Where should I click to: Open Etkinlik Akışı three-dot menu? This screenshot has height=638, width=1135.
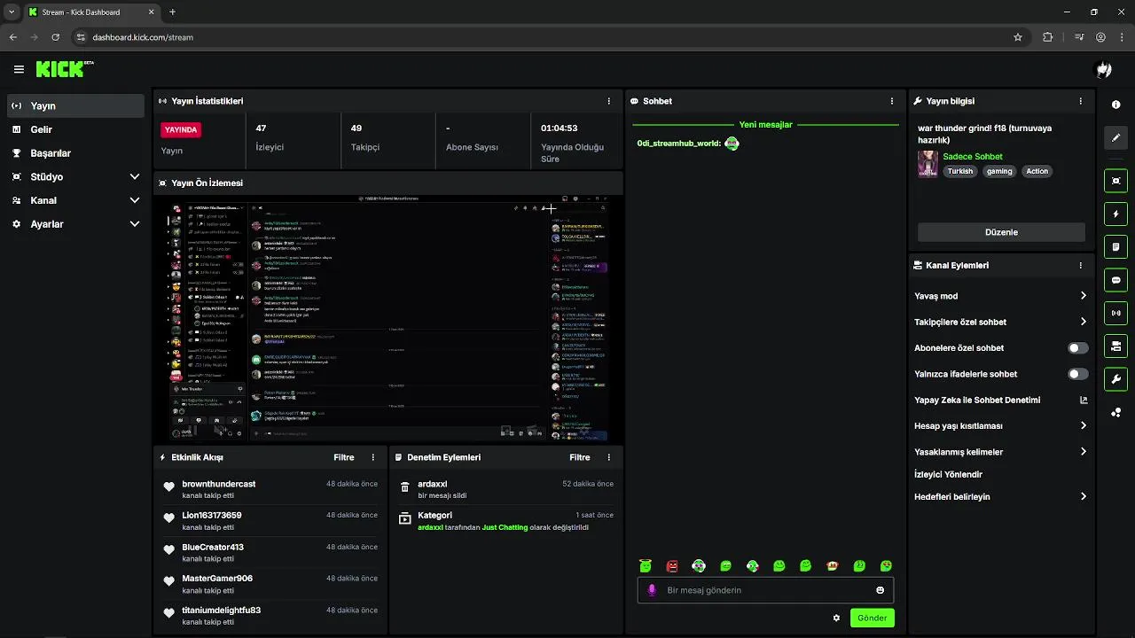click(x=372, y=457)
